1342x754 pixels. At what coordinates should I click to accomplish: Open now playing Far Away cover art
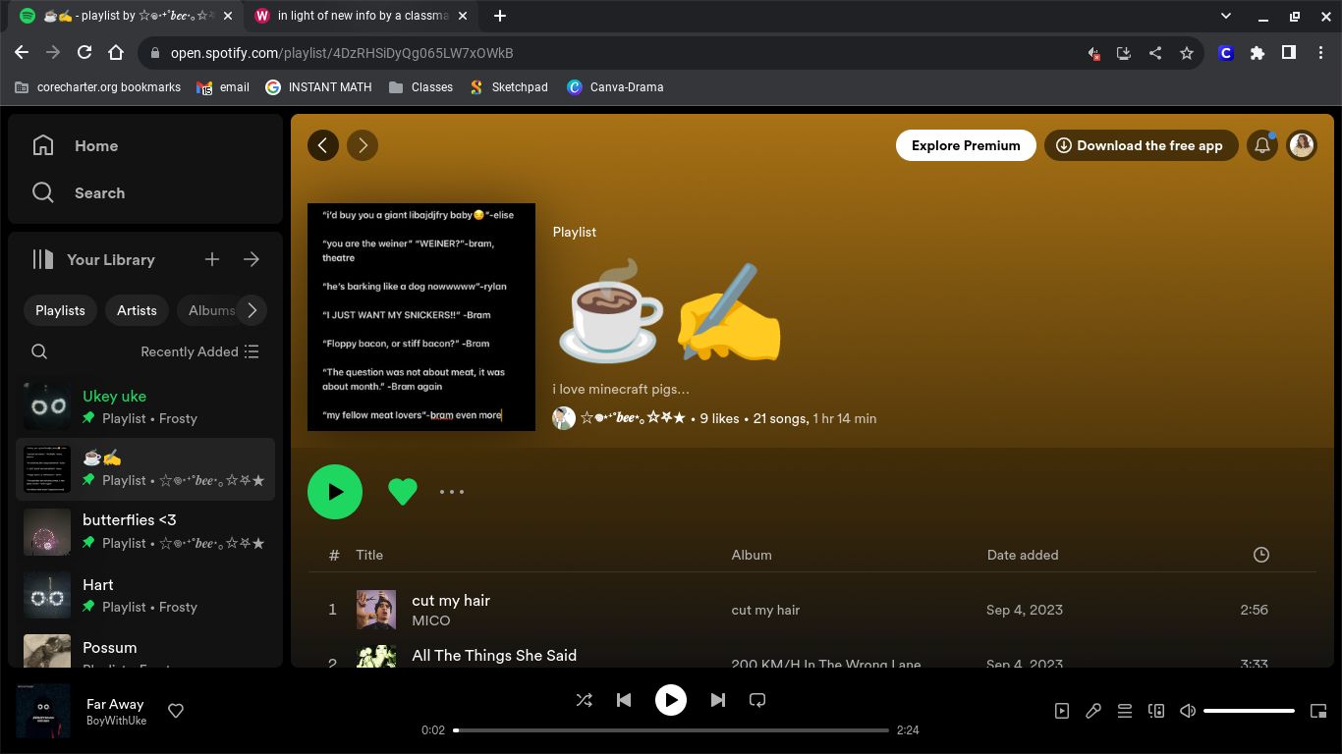(43, 711)
